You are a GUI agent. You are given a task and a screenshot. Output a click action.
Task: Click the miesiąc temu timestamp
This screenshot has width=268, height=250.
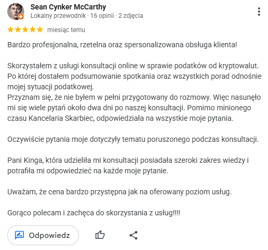(x=66, y=30)
